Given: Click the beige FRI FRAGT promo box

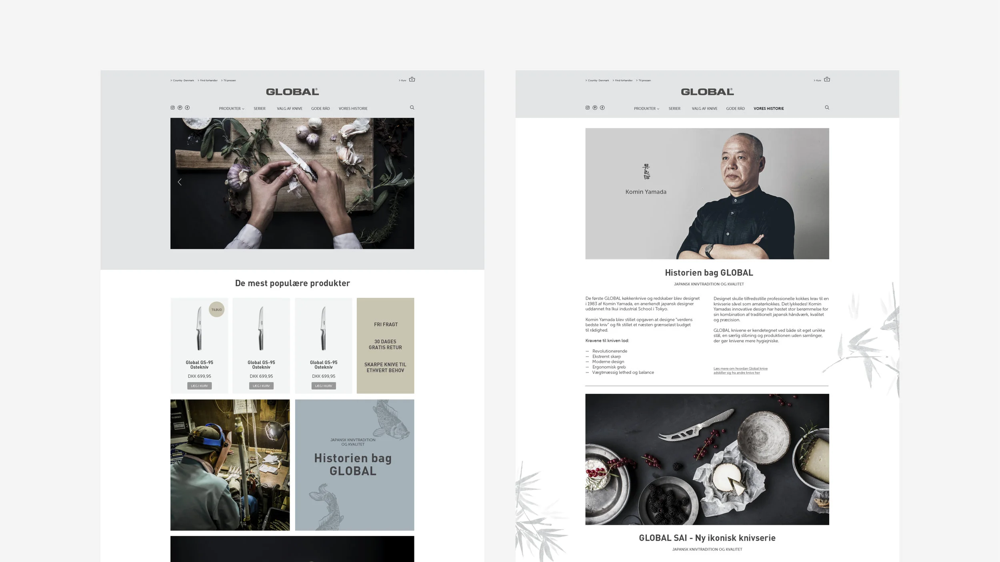Looking at the screenshot, I should (x=385, y=346).
